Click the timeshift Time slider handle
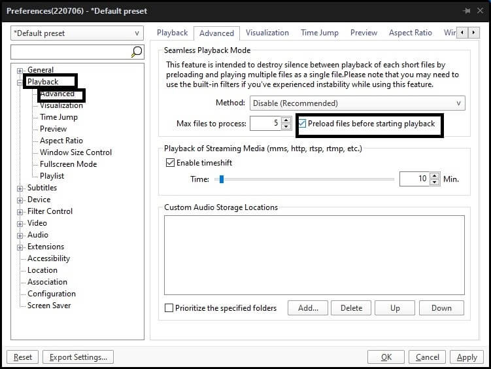Viewport: 491px width, 369px height. point(222,179)
